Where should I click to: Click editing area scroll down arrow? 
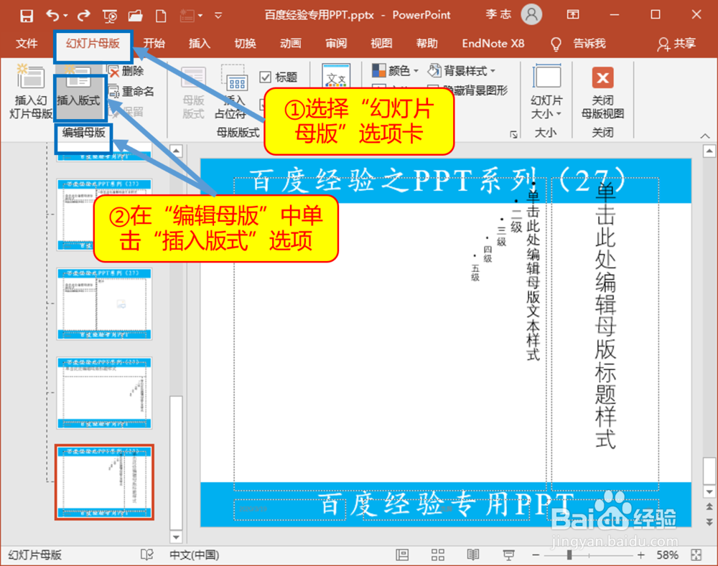point(709,492)
